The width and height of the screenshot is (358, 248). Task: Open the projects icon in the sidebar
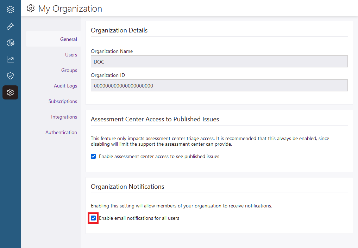pos(10,9)
